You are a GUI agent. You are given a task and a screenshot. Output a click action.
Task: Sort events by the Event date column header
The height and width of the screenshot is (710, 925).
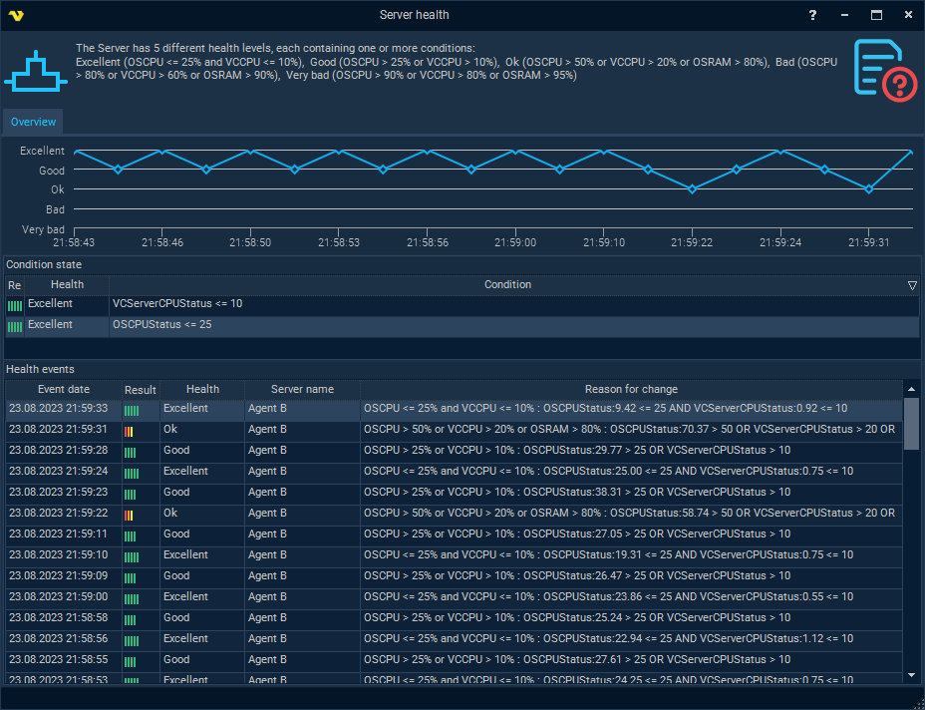pyautogui.click(x=63, y=389)
